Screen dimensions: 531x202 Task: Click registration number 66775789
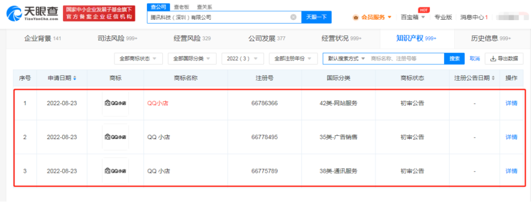[265, 171]
